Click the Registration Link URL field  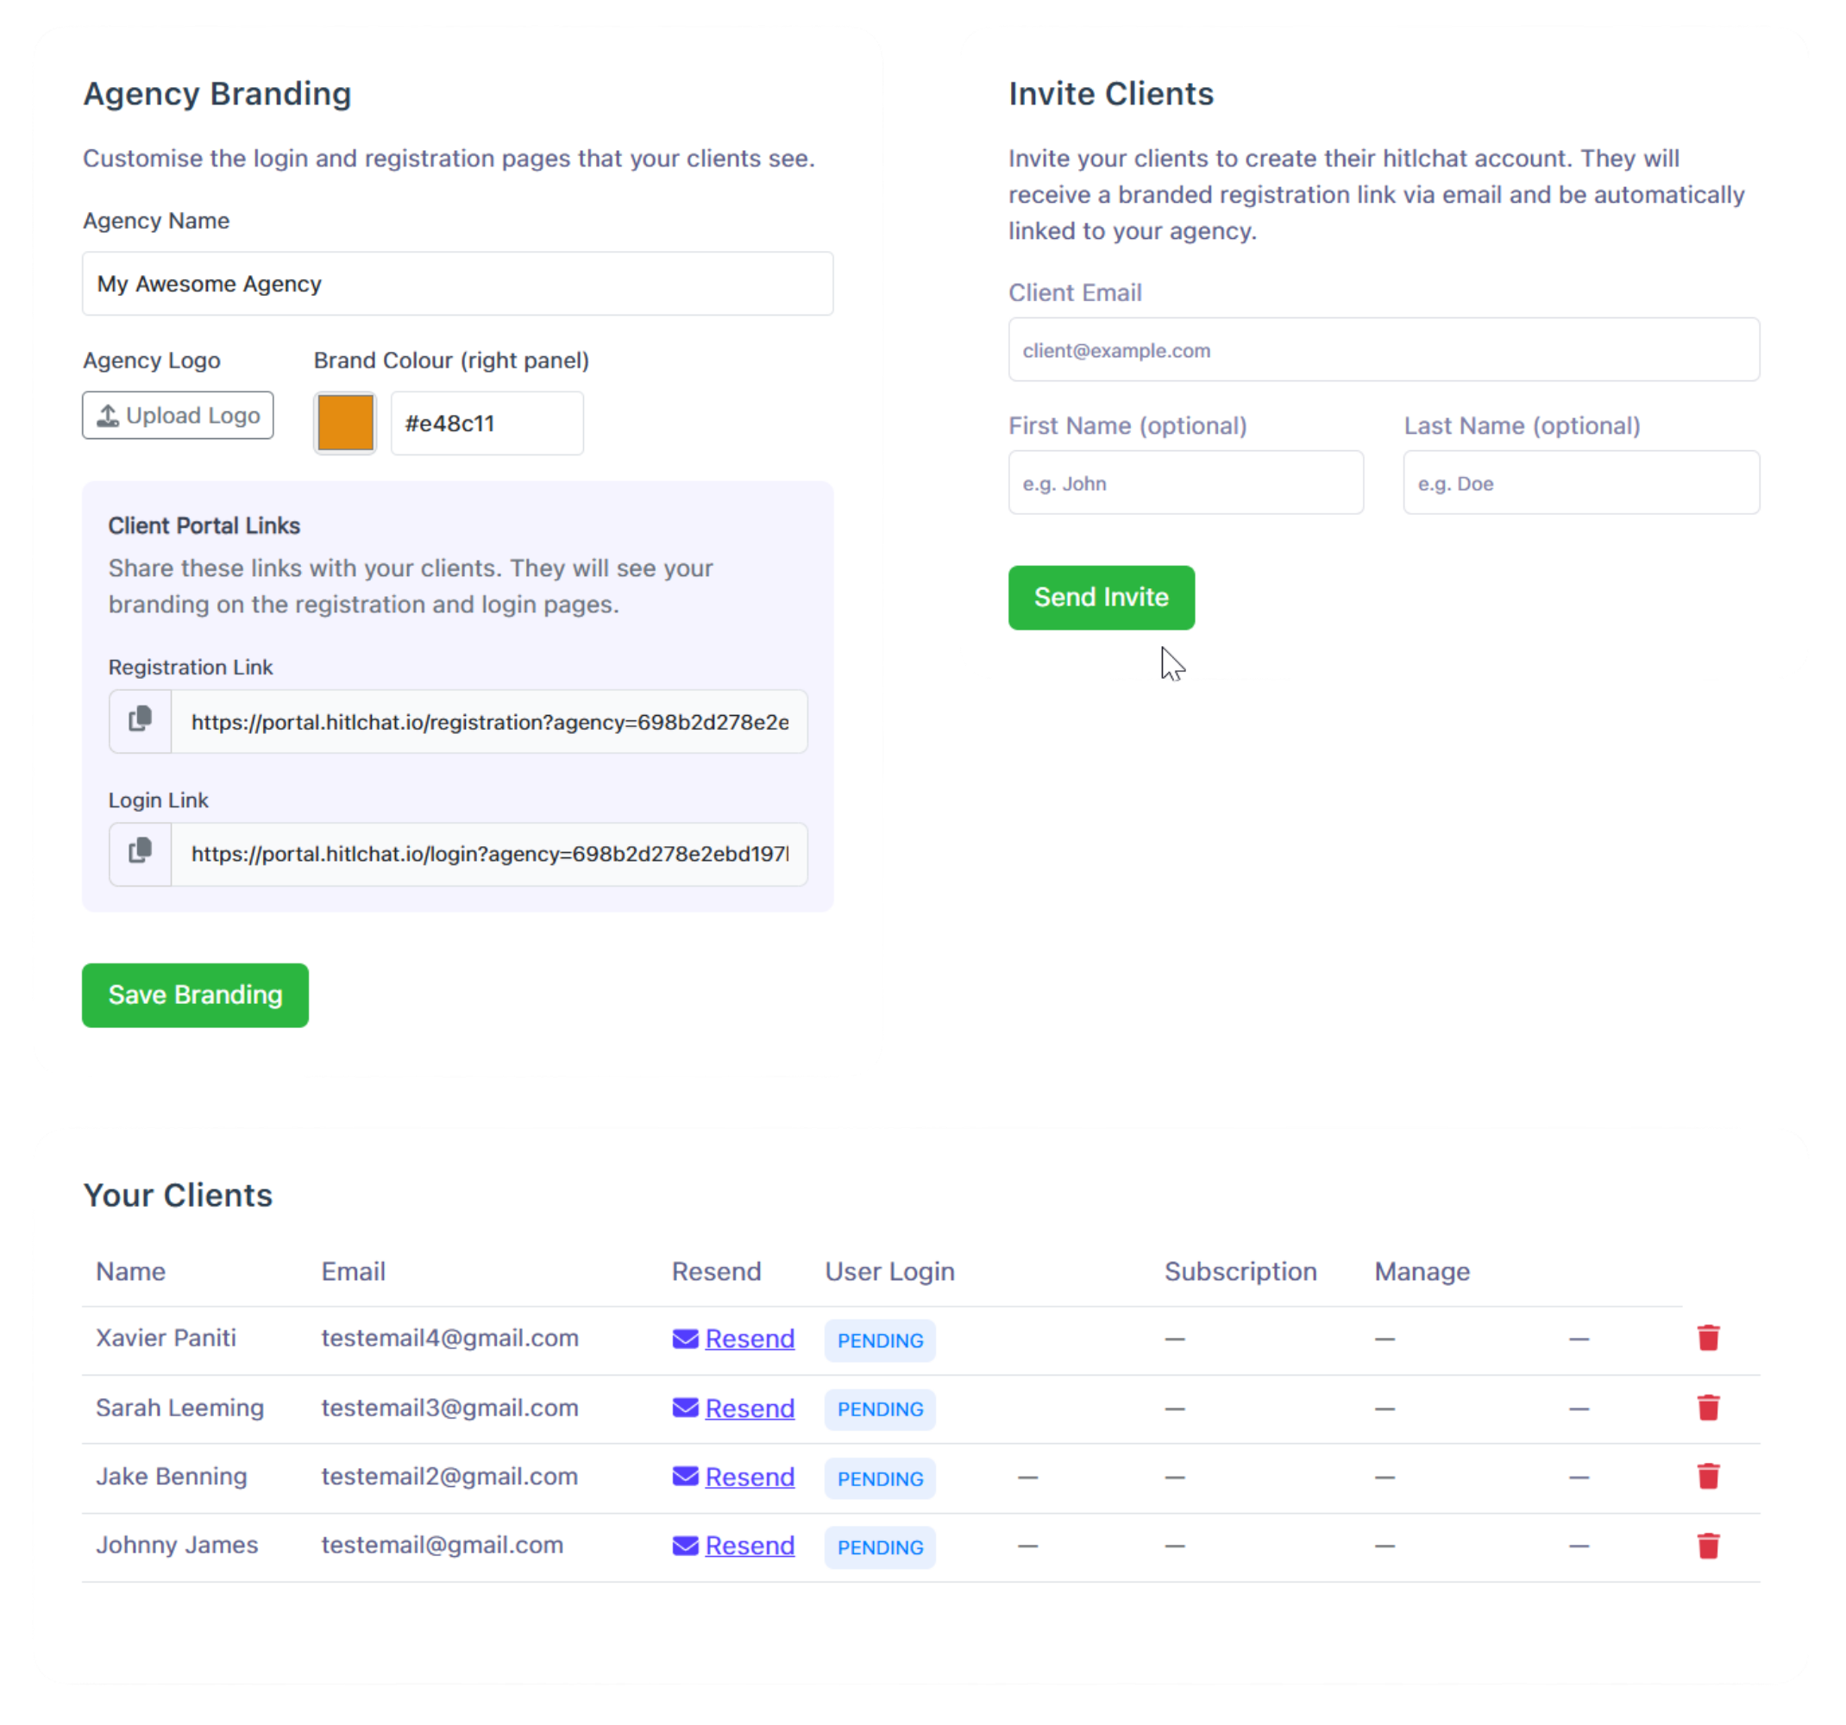tap(489, 721)
